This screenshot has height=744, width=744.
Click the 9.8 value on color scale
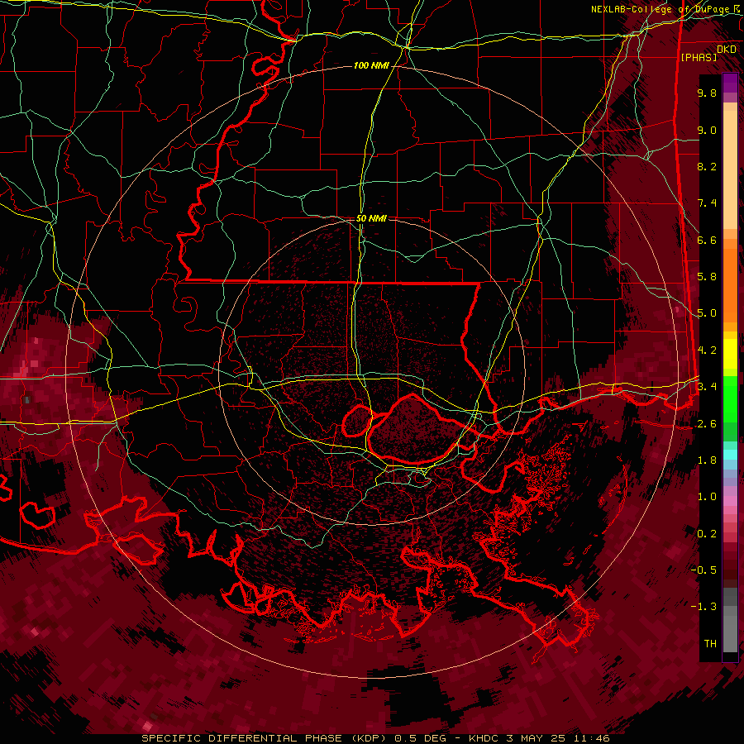pyautogui.click(x=707, y=93)
